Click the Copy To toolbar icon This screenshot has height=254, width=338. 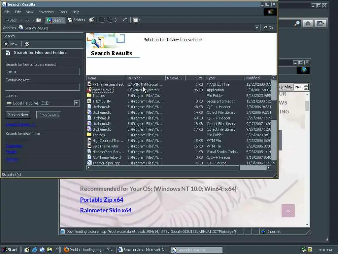tap(110, 20)
